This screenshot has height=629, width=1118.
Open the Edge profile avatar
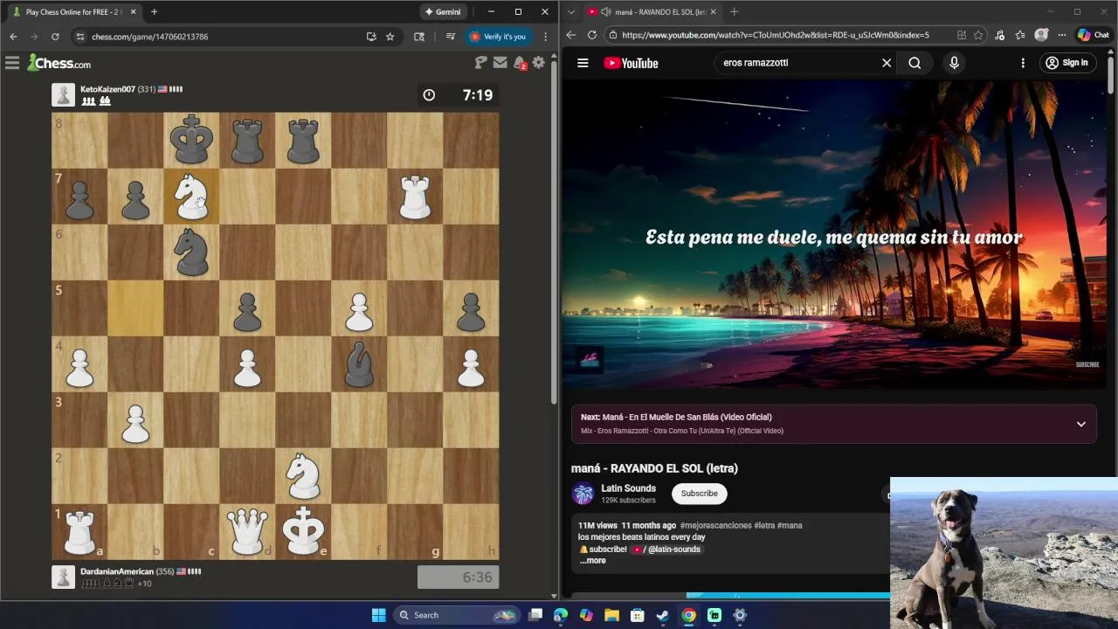[1041, 35]
